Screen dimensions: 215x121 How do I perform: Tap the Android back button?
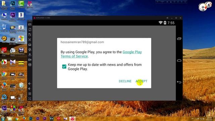point(179,82)
